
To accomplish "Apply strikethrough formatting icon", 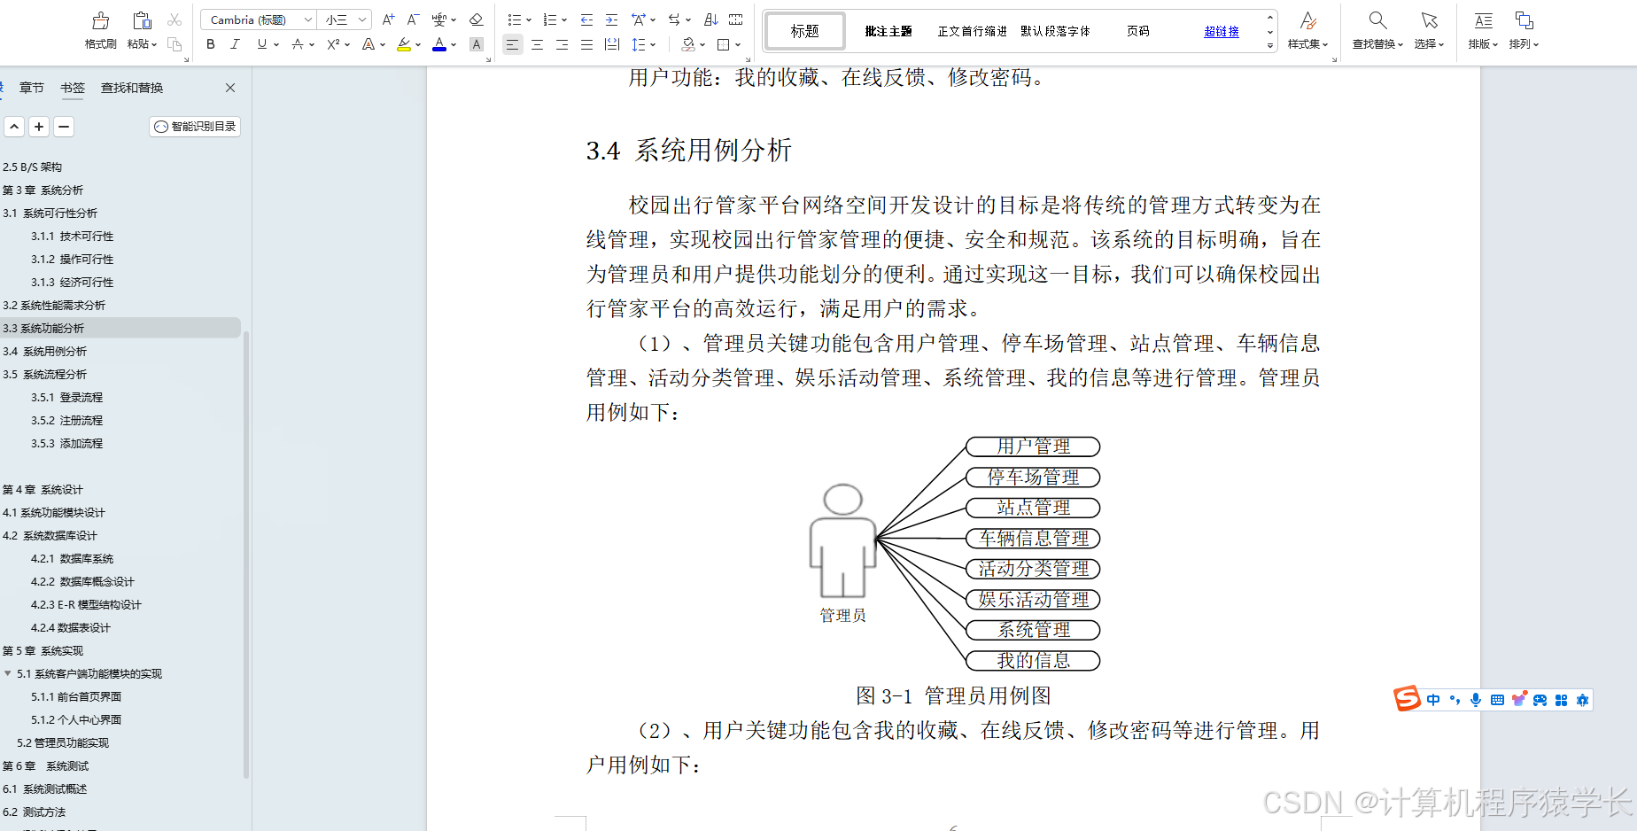I will (x=298, y=44).
